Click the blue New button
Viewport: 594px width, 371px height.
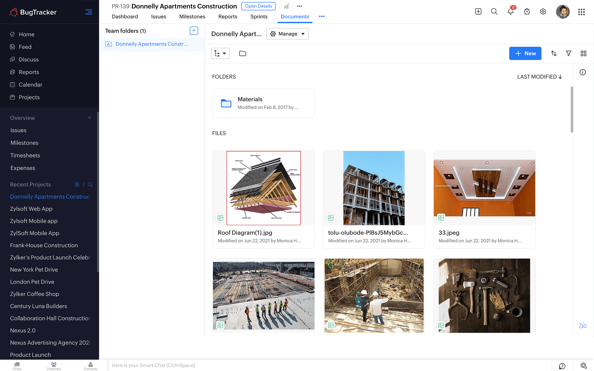click(x=525, y=53)
